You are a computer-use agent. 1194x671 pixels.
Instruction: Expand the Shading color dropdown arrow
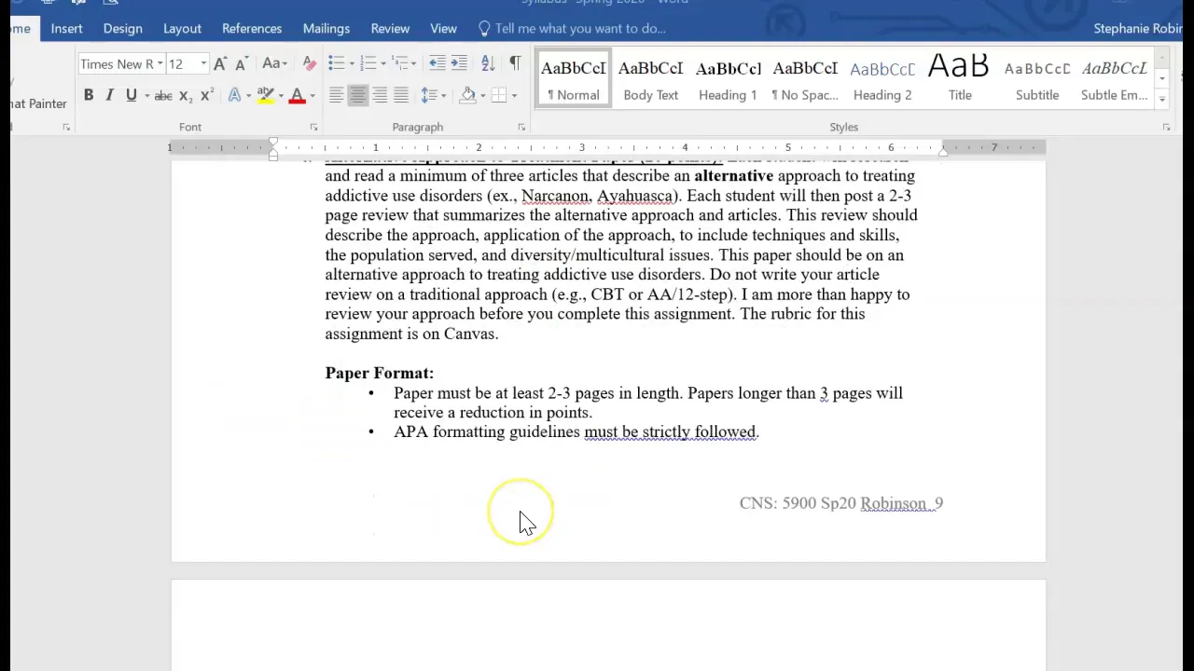(483, 96)
